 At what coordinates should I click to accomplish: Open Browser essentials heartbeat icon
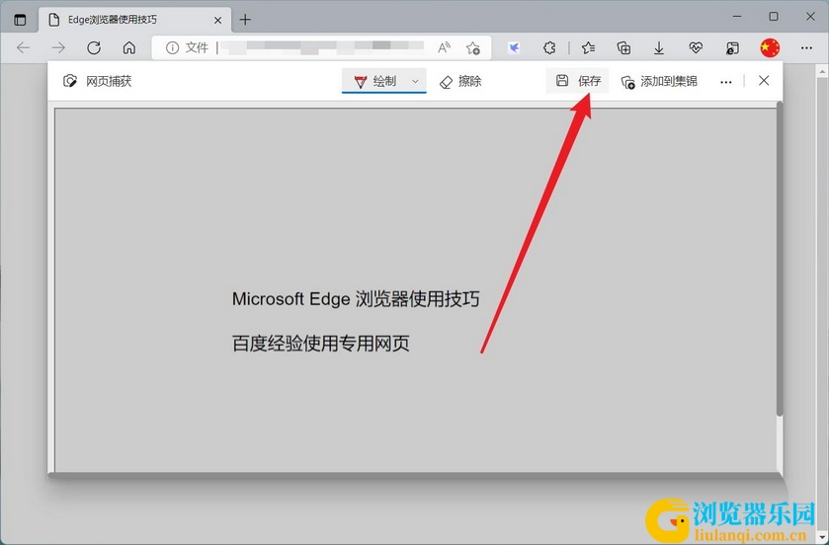(x=696, y=48)
